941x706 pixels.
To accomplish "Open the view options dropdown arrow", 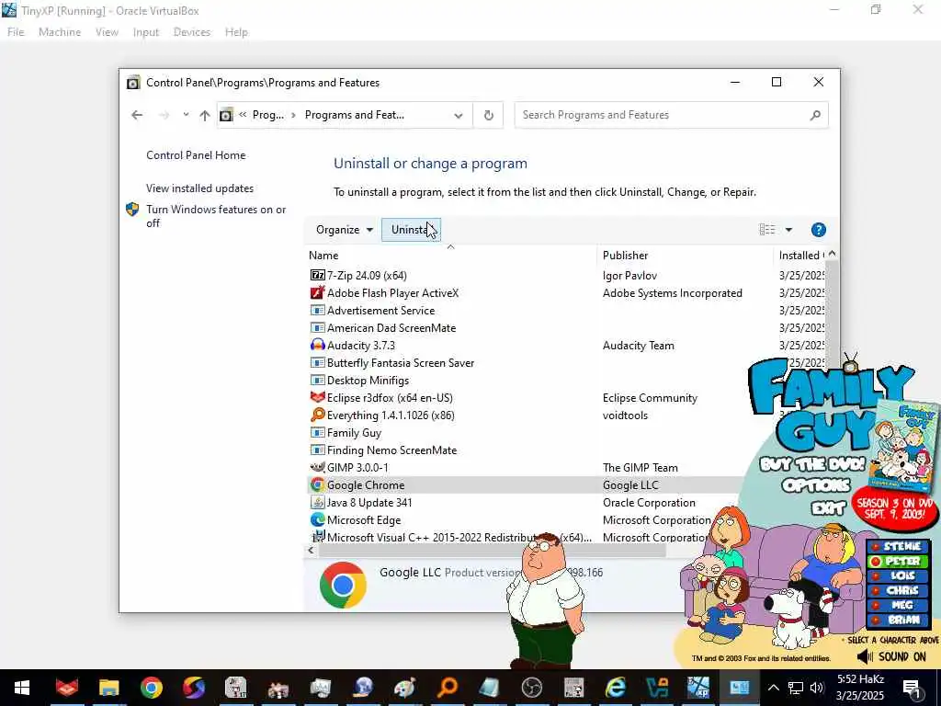I will click(788, 229).
